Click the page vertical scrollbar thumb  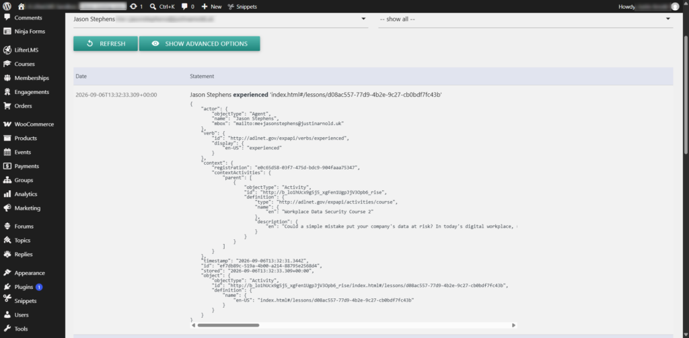tap(686, 94)
